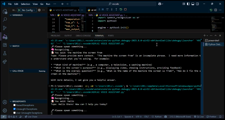Click errors and warnings count in status bar
Viewport: 225px width, 120px height.
[x=12, y=117]
